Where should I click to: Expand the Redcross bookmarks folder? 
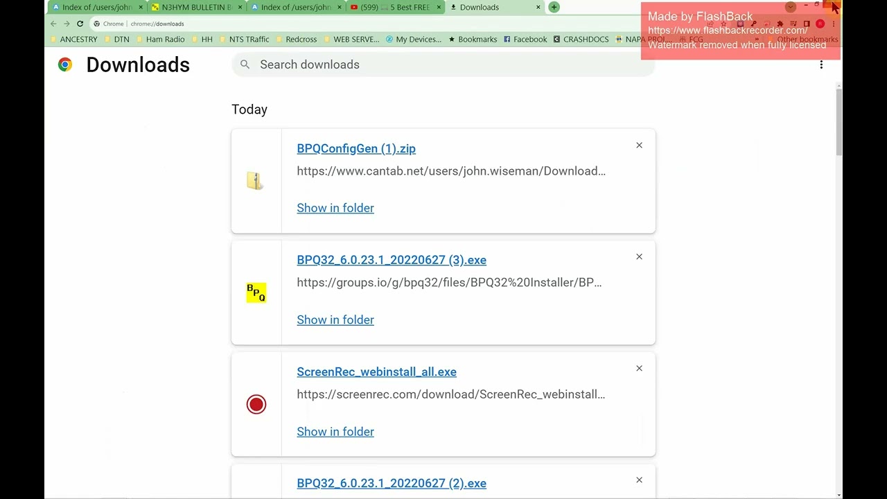coord(297,40)
